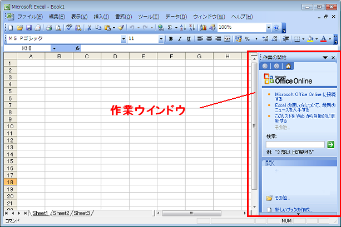The height and width of the screenshot is (227, 341).
Task: Open the Borders dropdown arrow
Action: [x=303, y=39]
